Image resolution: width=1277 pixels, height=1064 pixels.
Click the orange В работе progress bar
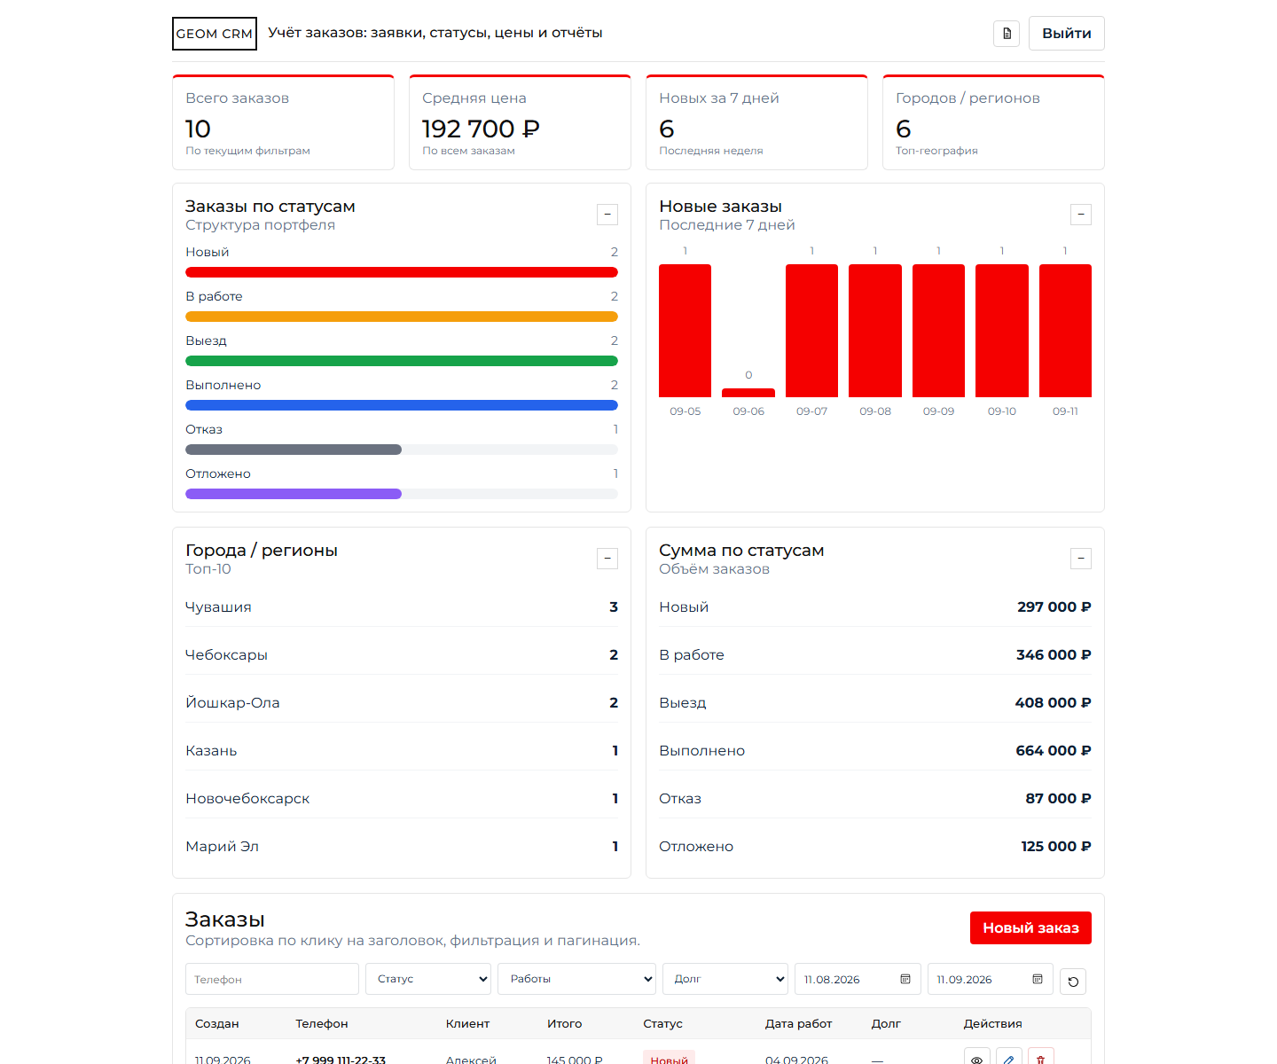[402, 317]
